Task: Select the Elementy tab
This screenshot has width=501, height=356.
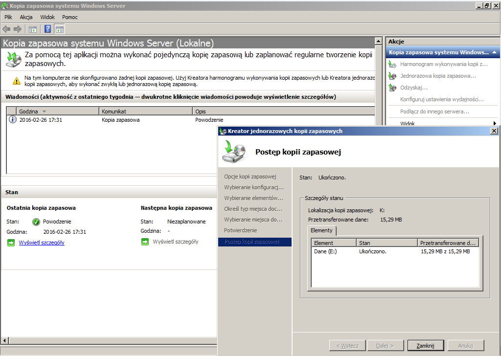Action: click(x=321, y=230)
